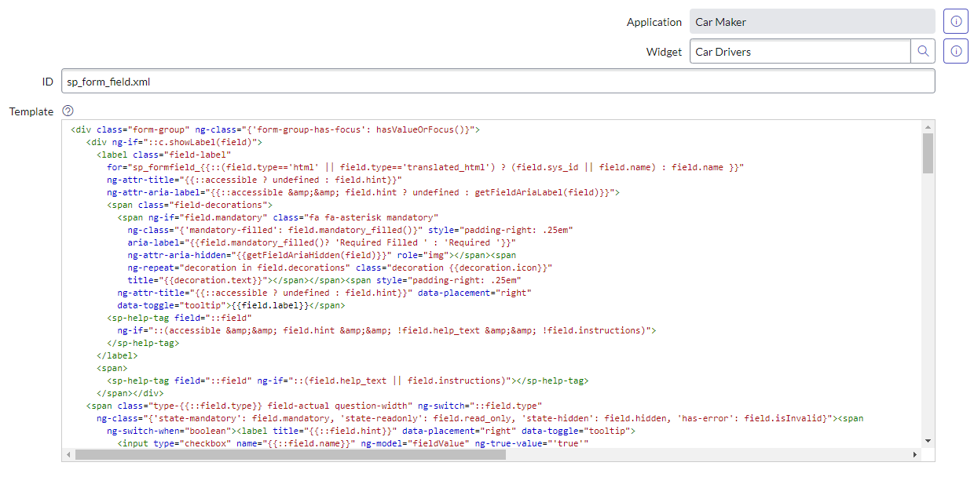Click the info icon beside Car Drivers widget
This screenshot has width=974, height=477.
[x=955, y=51]
